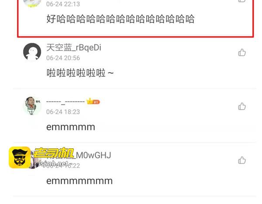Image resolution: width=262 pixels, height=204 pixels.
Task: Select the 好哈哈哈哈 comment text
Action: click(x=121, y=19)
